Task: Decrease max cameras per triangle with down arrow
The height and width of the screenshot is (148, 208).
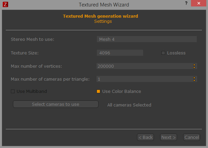Action: 194,80
